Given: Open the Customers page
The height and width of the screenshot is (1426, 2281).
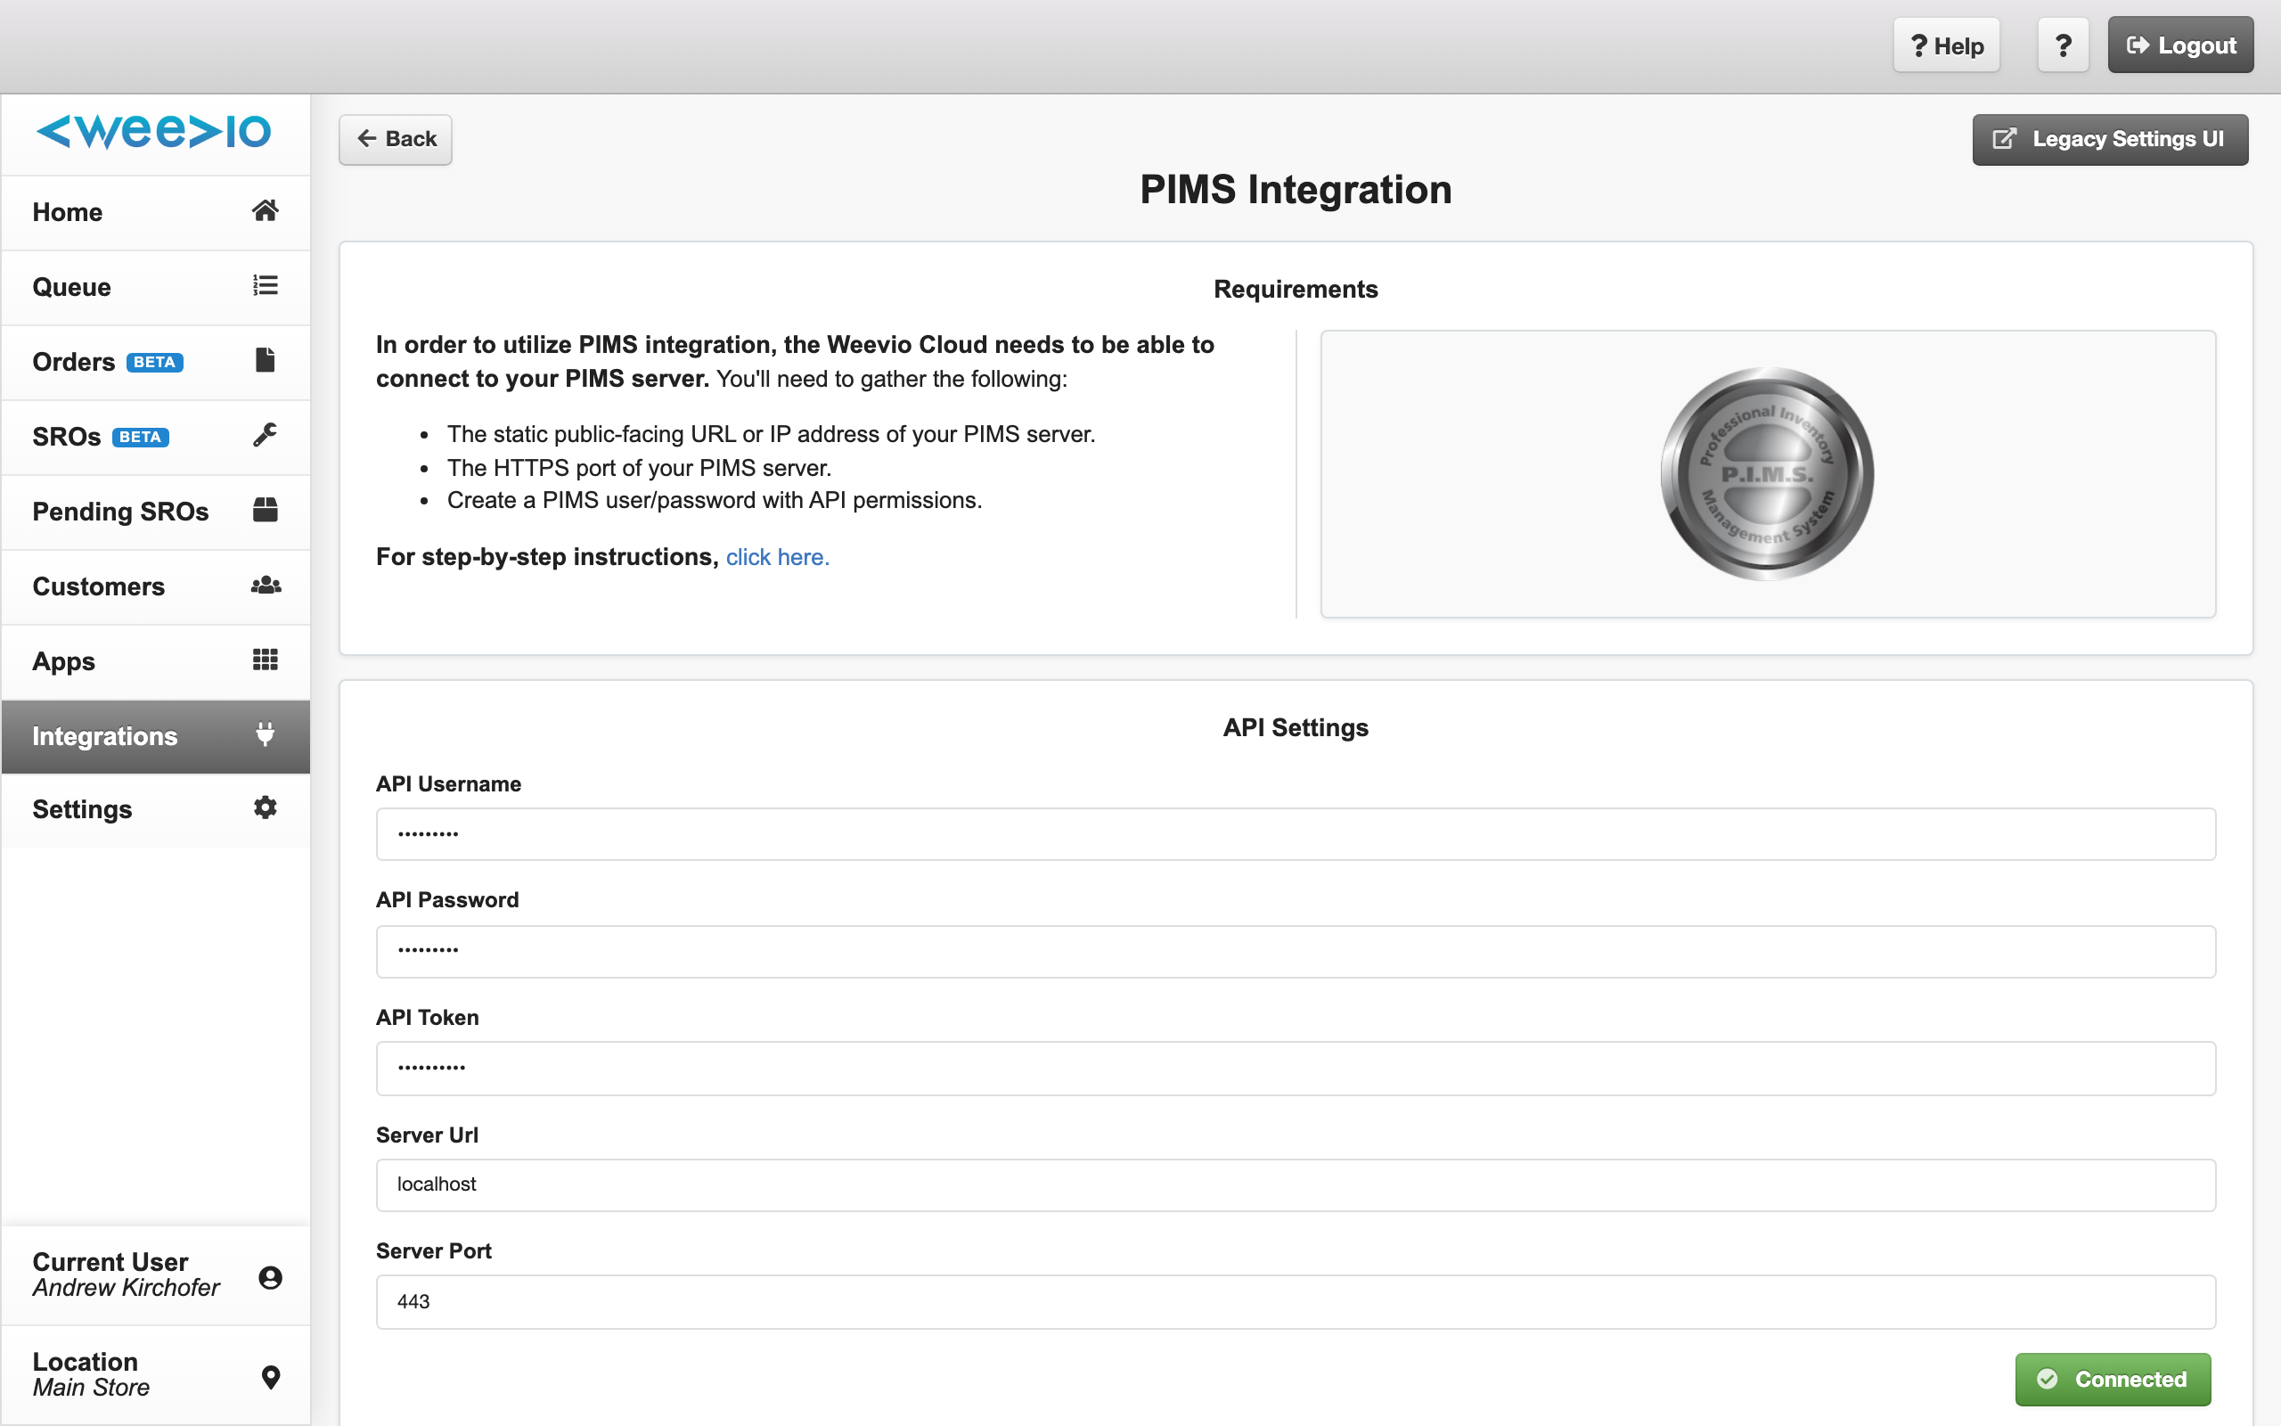Looking at the screenshot, I should coord(156,586).
